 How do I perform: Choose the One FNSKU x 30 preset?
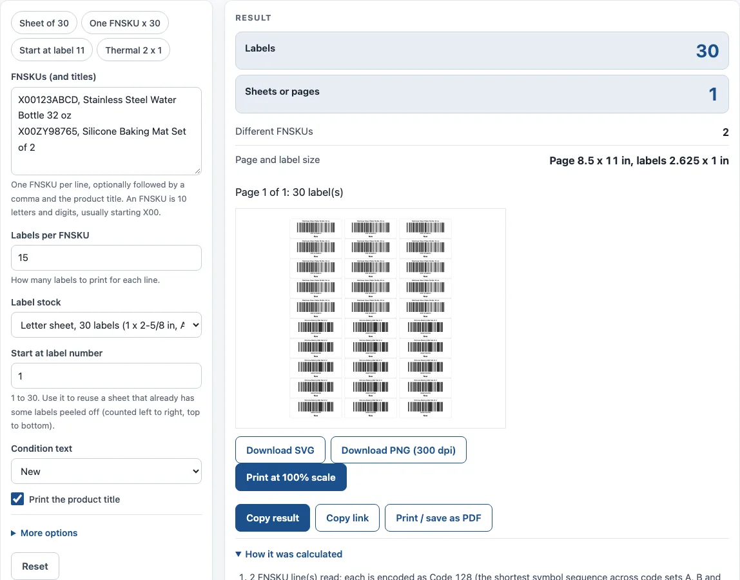[x=125, y=23]
